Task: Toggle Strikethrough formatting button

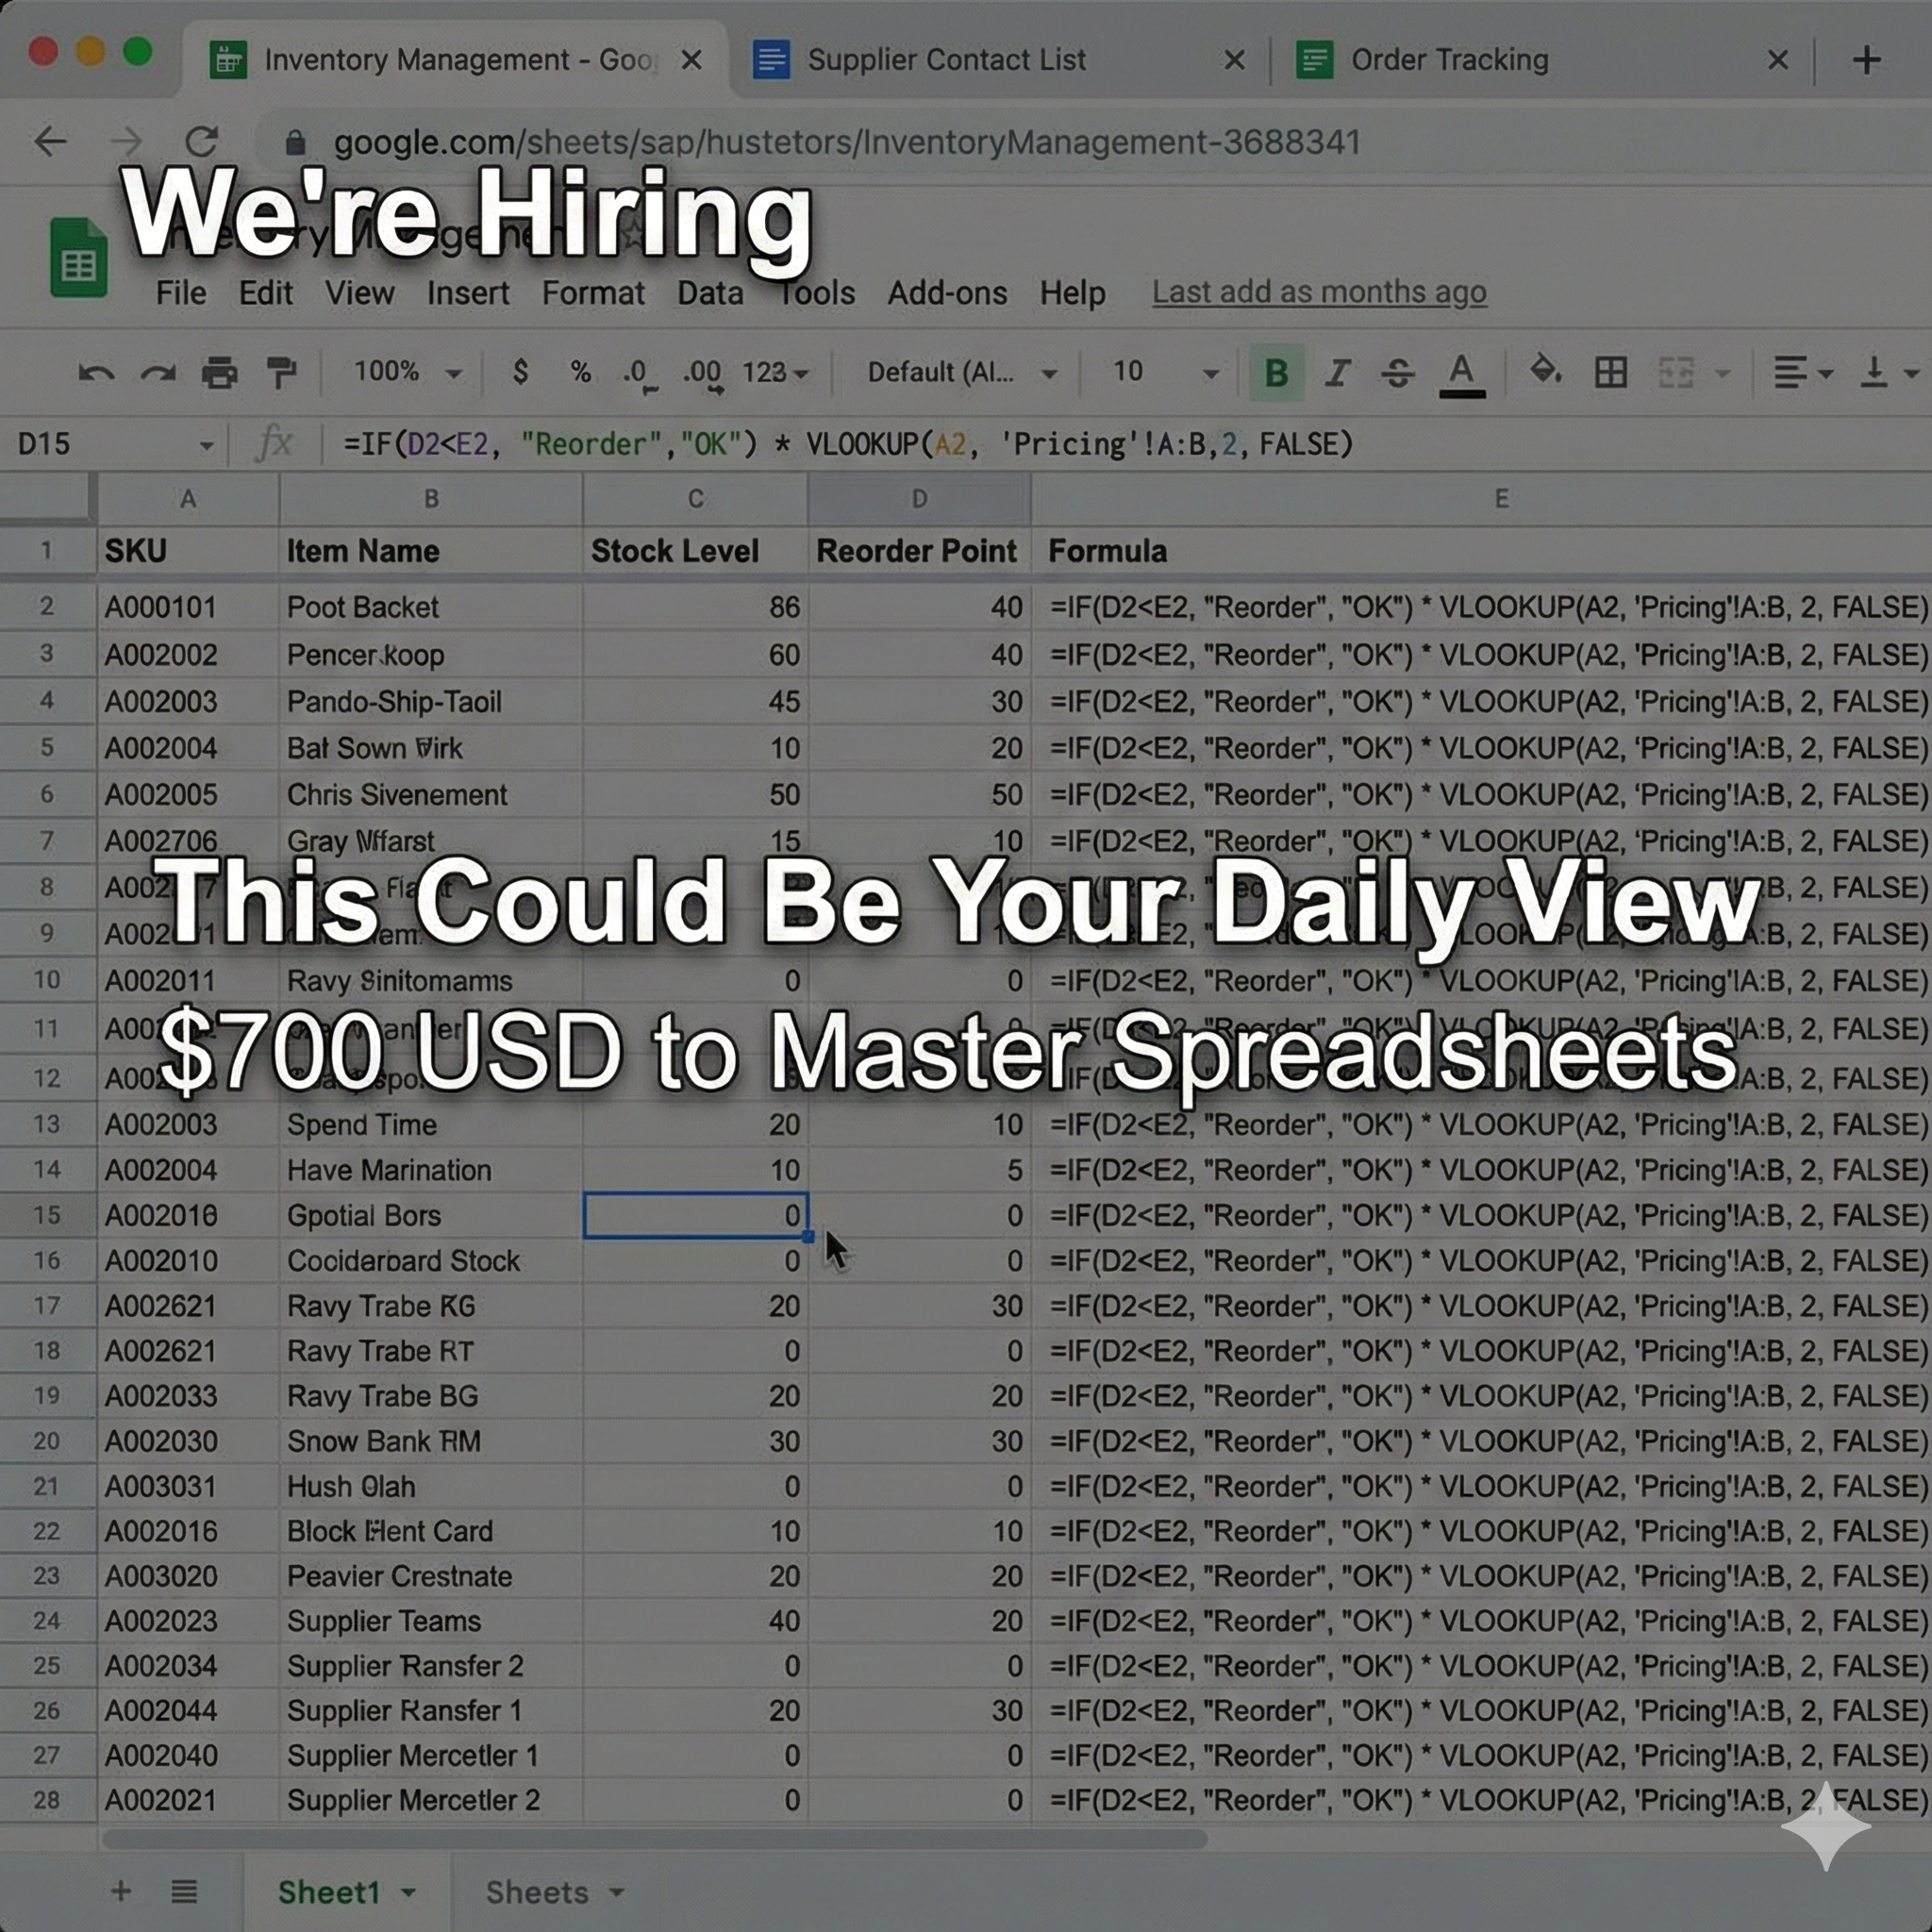Action: coord(1397,373)
